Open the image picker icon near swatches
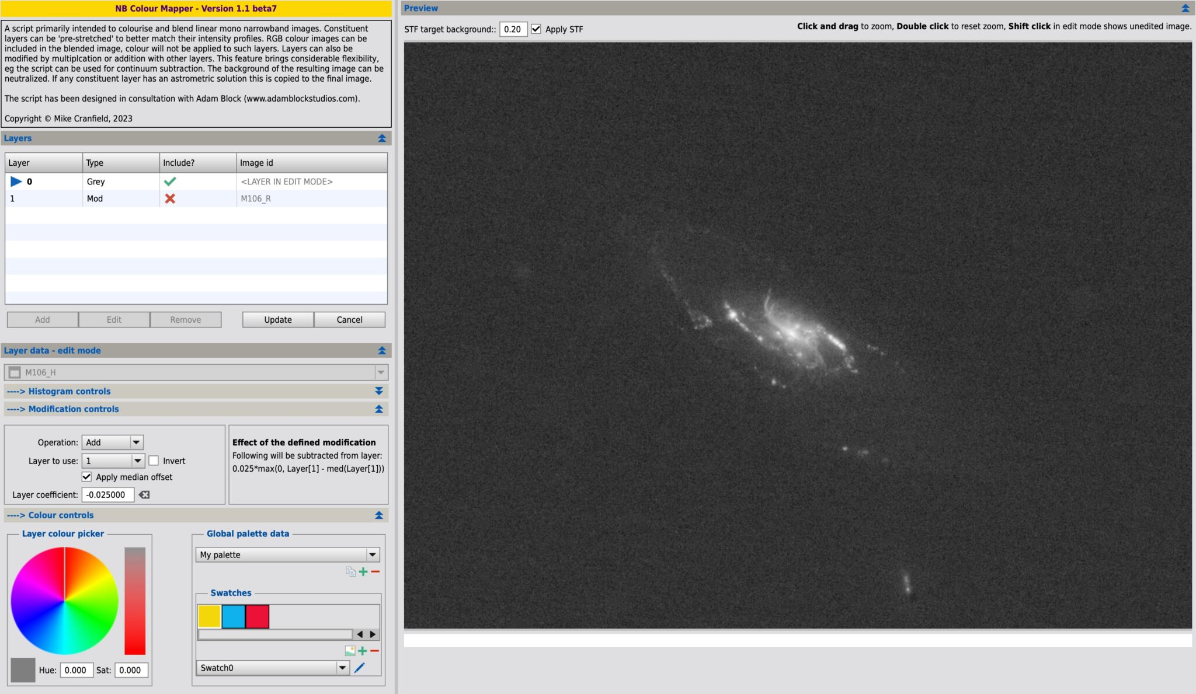Viewport: 1196px width, 694px height. [x=350, y=650]
